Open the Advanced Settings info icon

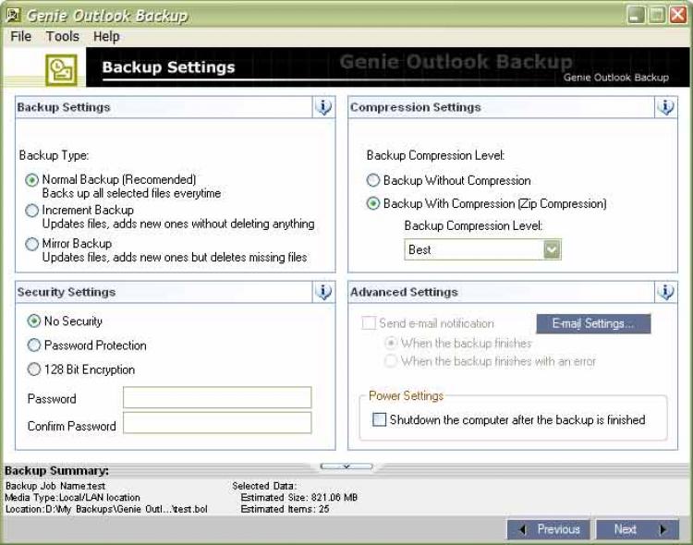[665, 292]
